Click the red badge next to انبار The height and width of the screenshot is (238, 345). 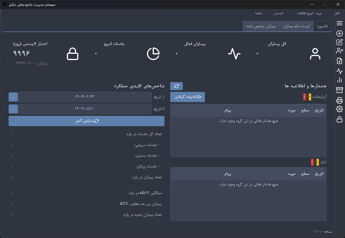pyautogui.click(x=312, y=162)
